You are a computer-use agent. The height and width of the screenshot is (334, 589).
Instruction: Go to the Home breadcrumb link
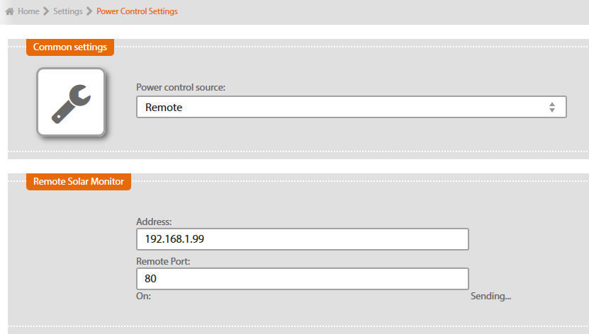pos(28,11)
